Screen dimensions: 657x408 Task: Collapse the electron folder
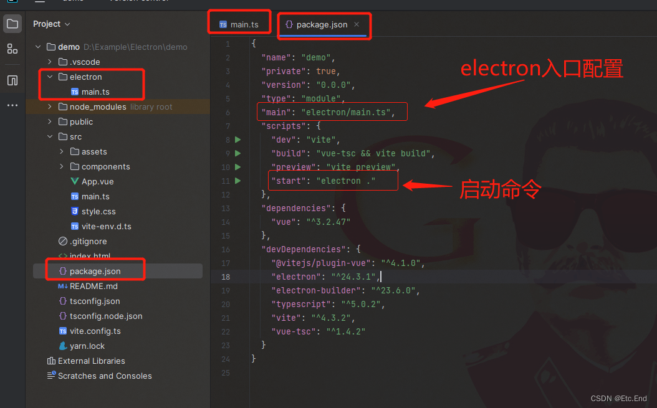50,77
